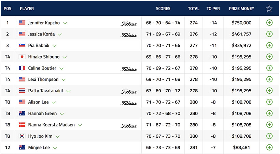This screenshot has height=154, width=280.
Task: Click the Japan flag next to Hinako Shibuno
Action: click(22, 57)
